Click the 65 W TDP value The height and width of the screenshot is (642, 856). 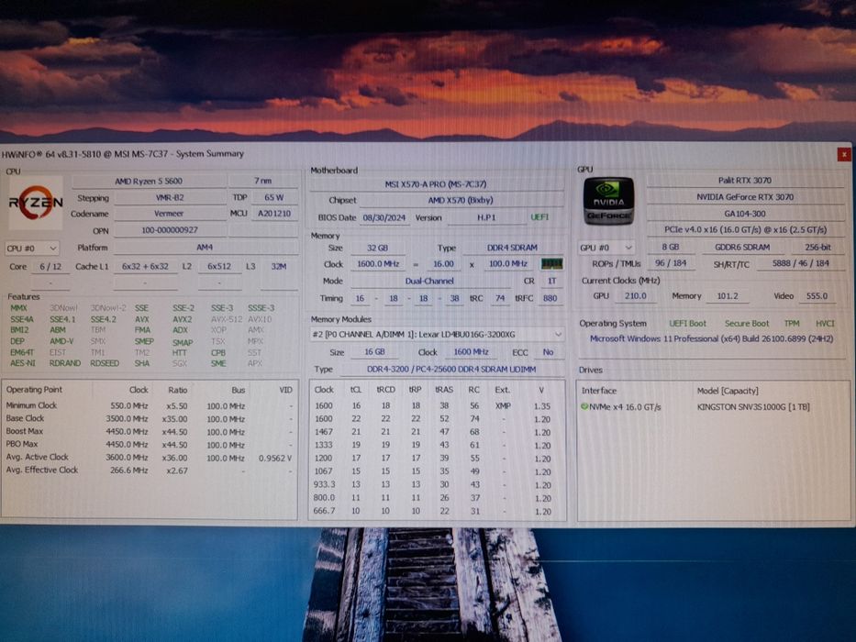click(x=274, y=197)
